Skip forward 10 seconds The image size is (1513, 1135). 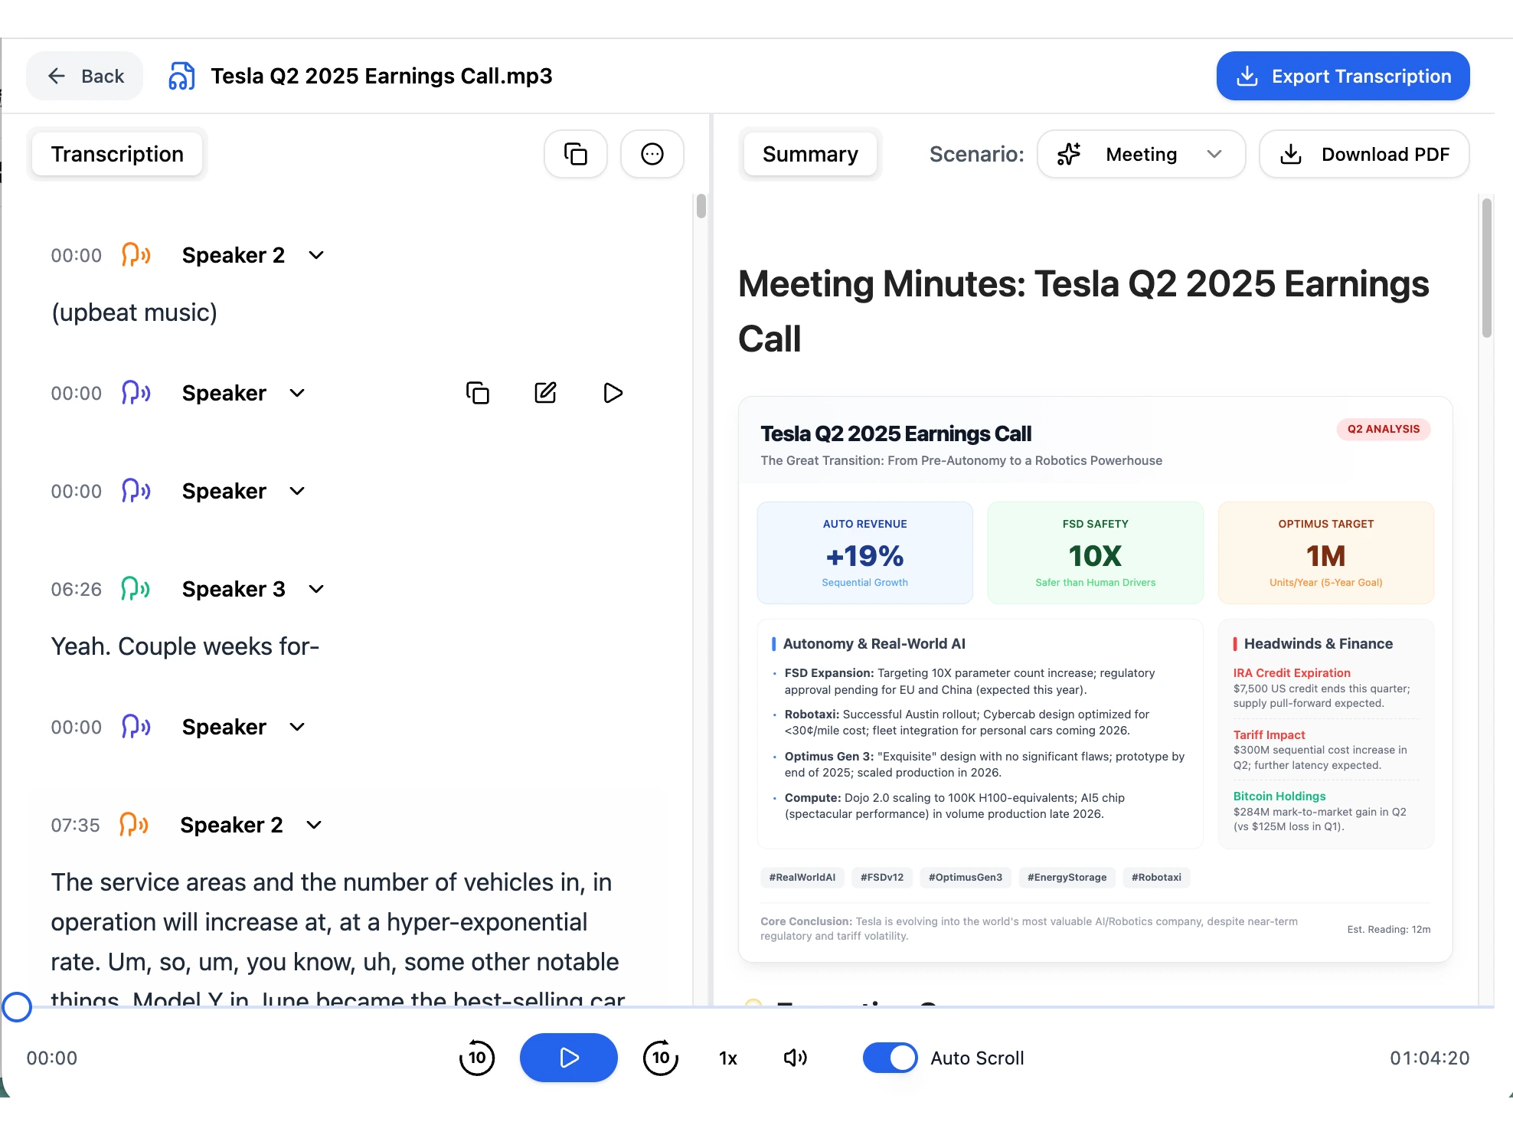click(x=661, y=1058)
